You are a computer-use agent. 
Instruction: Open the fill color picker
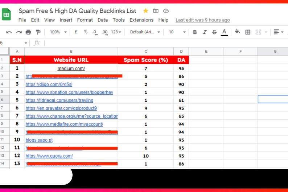pyautogui.click(x=237, y=32)
